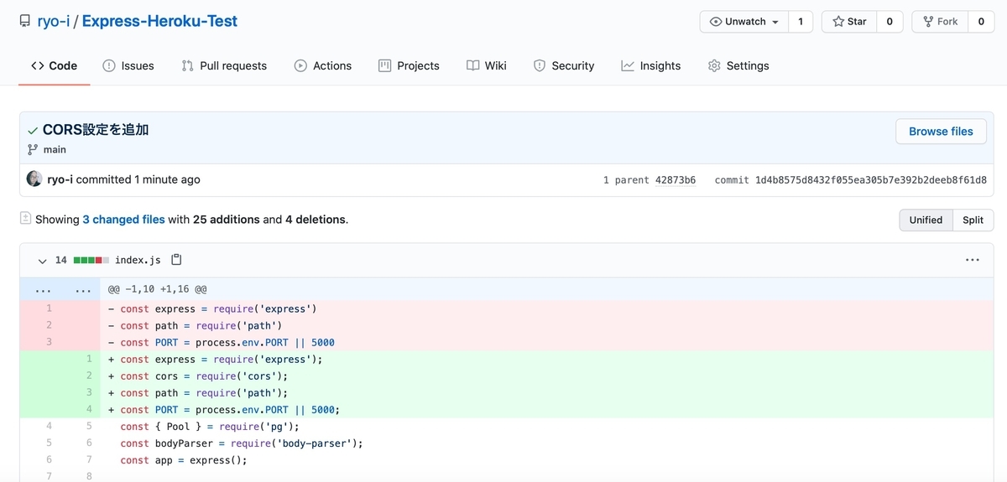This screenshot has height=482, width=1007.
Task: Click the repository book icon
Action: (25, 21)
